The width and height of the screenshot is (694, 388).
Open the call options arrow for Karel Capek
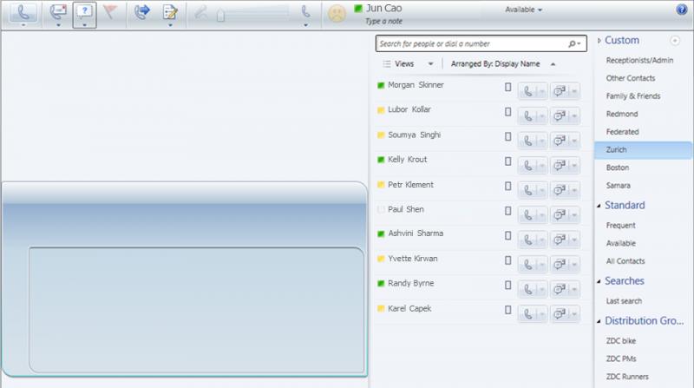542,314
